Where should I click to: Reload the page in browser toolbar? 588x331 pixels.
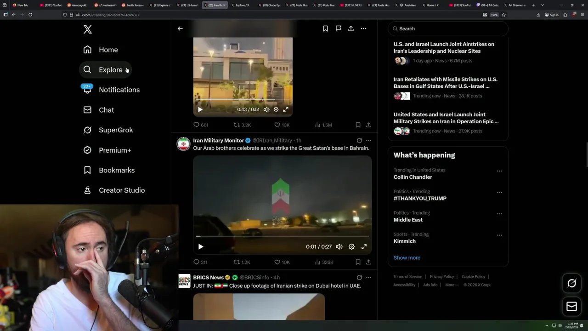(x=30, y=15)
